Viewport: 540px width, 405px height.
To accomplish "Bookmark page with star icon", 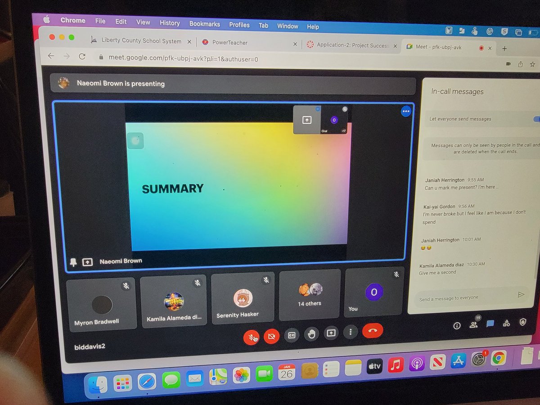I will click(533, 64).
